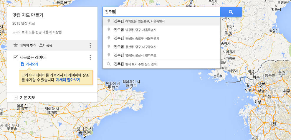Choose 진주집 현재 보기 주변 장소 검색
291x140 pixels.
click(161, 64)
